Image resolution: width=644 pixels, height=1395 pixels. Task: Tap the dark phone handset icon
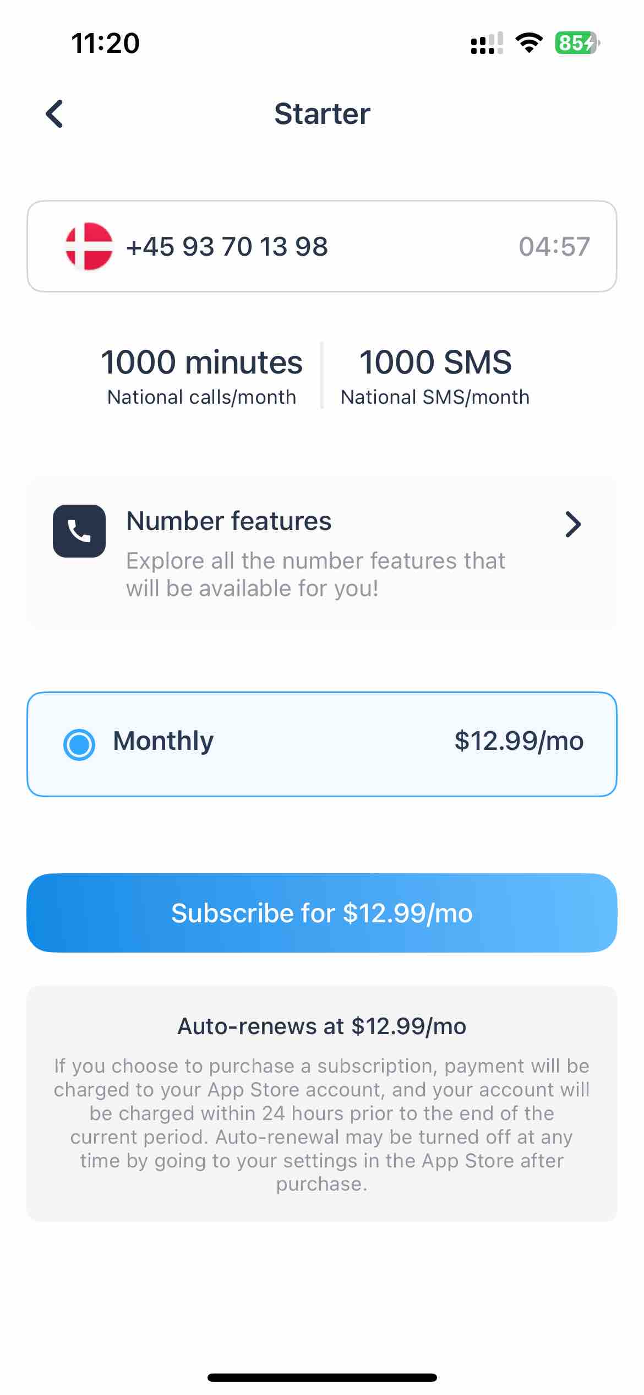coord(79,531)
